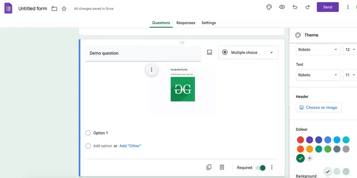Click the Add "Other" link
357x178 pixels.
tap(130, 146)
